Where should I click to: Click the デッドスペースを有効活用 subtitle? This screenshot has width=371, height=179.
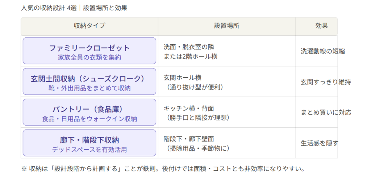pyautogui.click(x=89, y=150)
